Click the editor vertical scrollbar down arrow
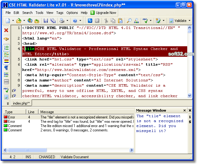This screenshot has width=198, height=165. (190, 95)
